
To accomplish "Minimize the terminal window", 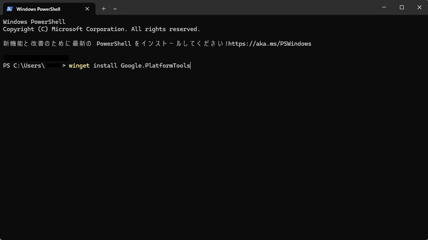I will [x=384, y=7].
